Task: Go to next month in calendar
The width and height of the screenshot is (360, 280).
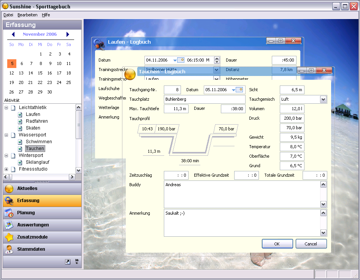Action: coord(68,34)
